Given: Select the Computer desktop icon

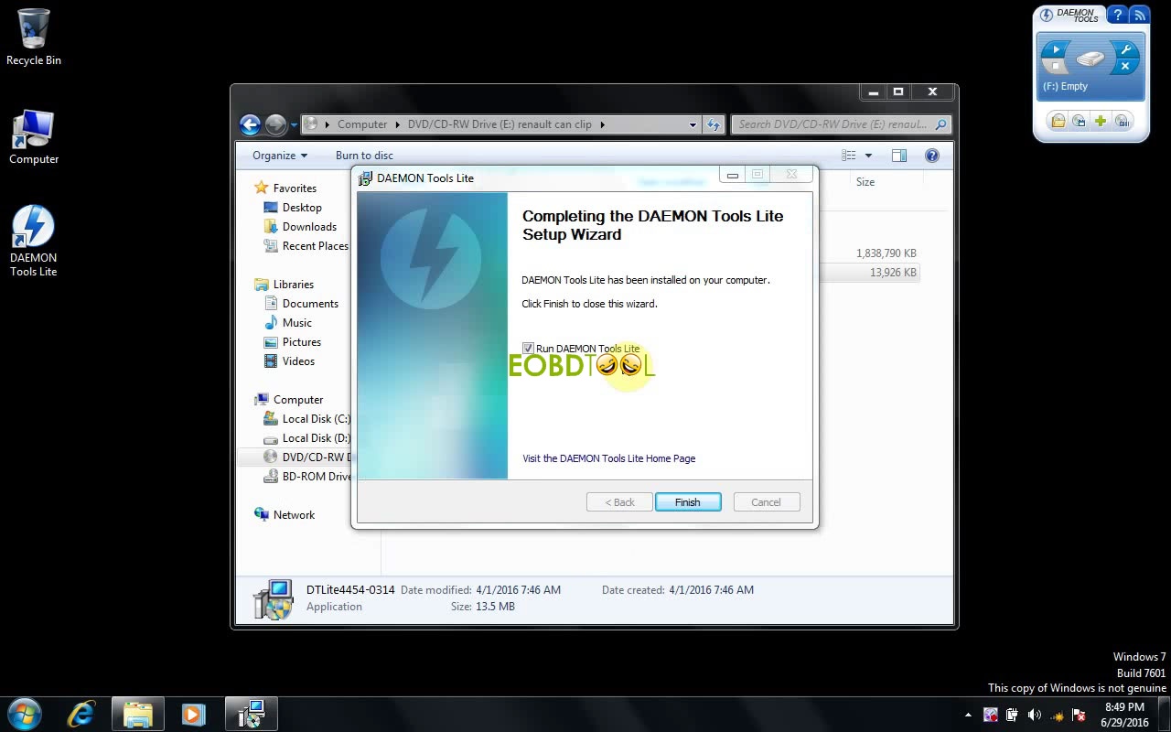Looking at the screenshot, I should click(x=34, y=137).
